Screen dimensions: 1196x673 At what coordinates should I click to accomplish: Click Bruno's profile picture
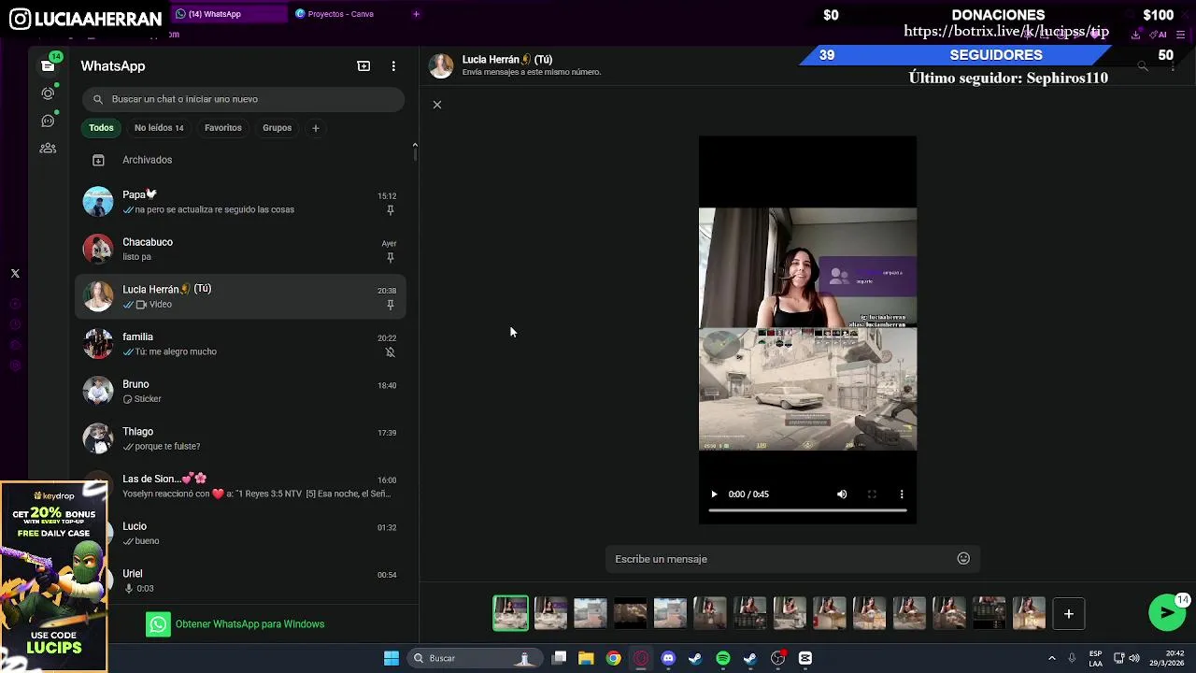98,391
